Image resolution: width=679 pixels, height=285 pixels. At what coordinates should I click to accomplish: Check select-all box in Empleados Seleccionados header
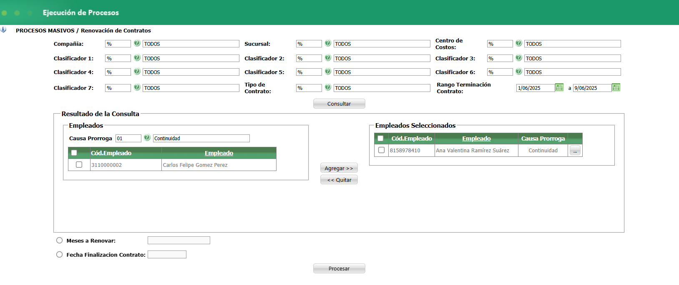coord(380,138)
